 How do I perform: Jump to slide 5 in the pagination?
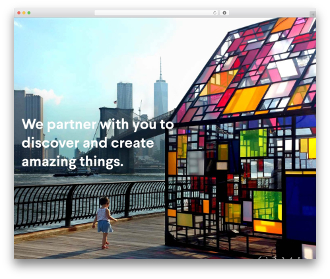coord(299,258)
